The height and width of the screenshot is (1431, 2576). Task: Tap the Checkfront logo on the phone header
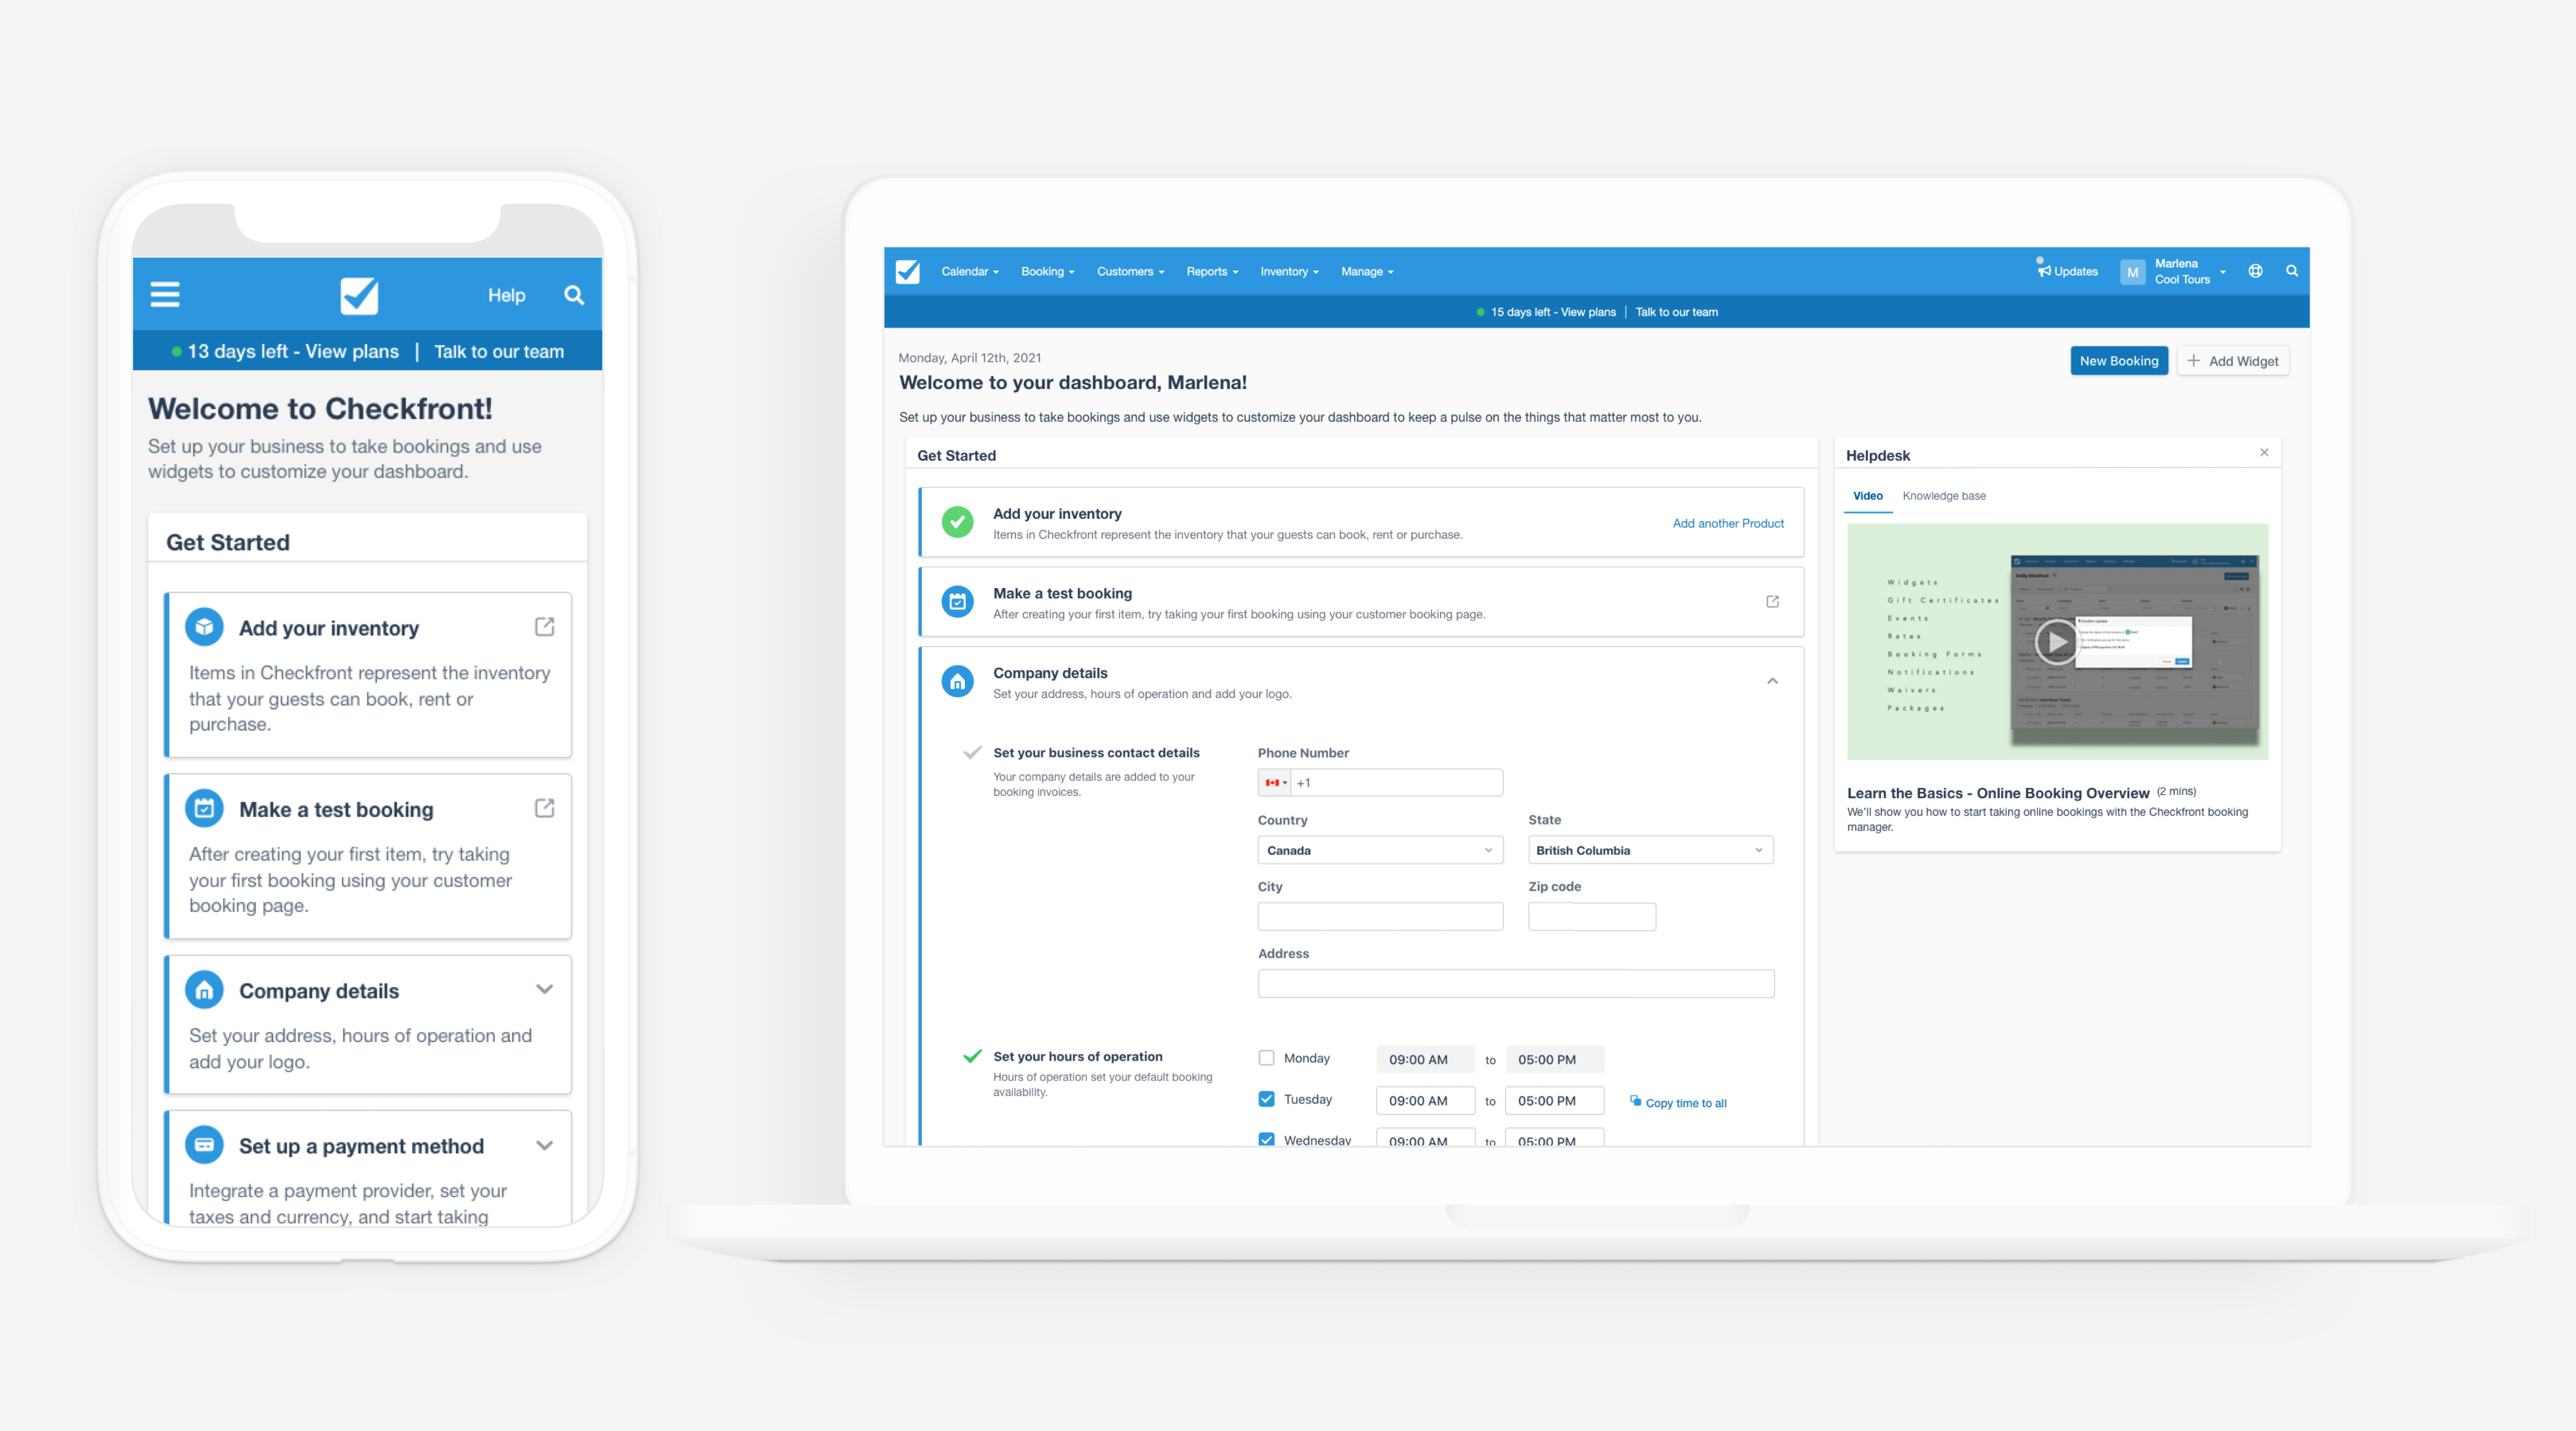coord(359,295)
